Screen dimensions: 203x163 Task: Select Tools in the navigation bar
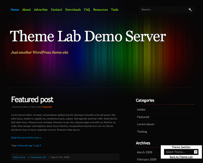pyautogui.click(x=114, y=10)
